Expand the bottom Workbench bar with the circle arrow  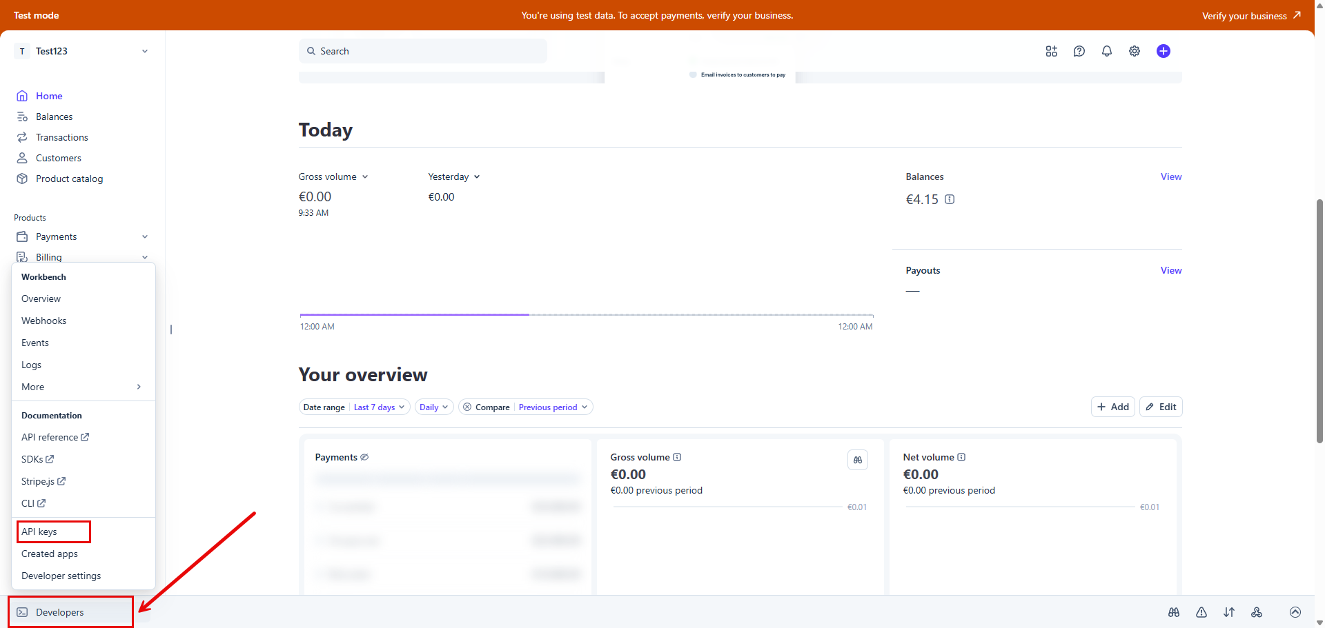point(1295,612)
